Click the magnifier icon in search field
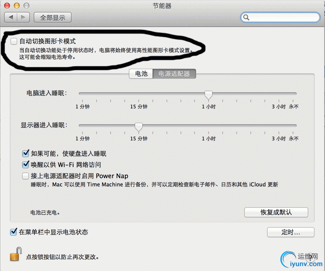 pyautogui.click(x=246, y=17)
